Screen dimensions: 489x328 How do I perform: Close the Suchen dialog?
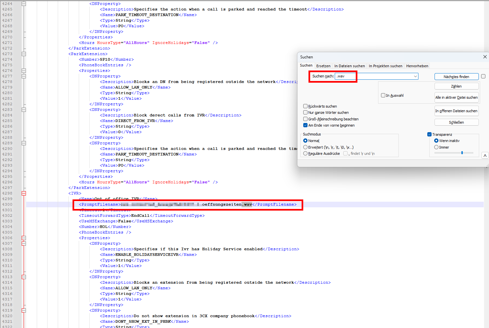click(485, 57)
